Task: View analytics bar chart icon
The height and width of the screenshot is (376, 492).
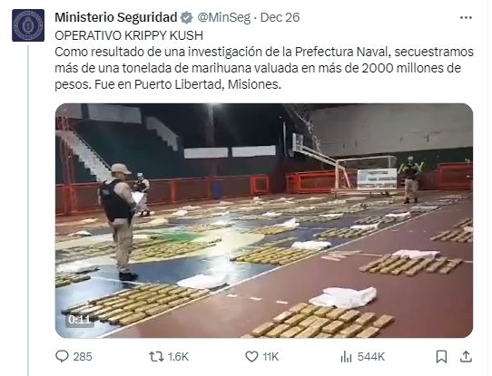Action: click(346, 357)
